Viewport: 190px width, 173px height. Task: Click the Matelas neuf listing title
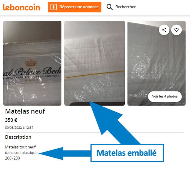(x=25, y=111)
